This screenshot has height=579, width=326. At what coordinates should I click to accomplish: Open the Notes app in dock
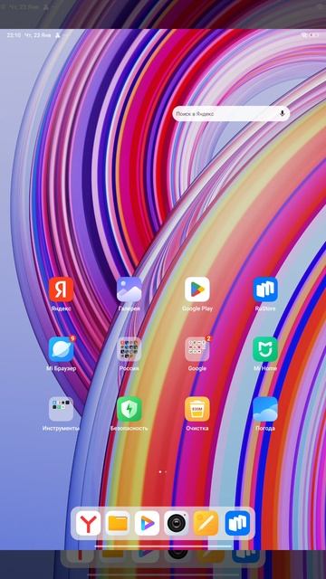[206, 523]
